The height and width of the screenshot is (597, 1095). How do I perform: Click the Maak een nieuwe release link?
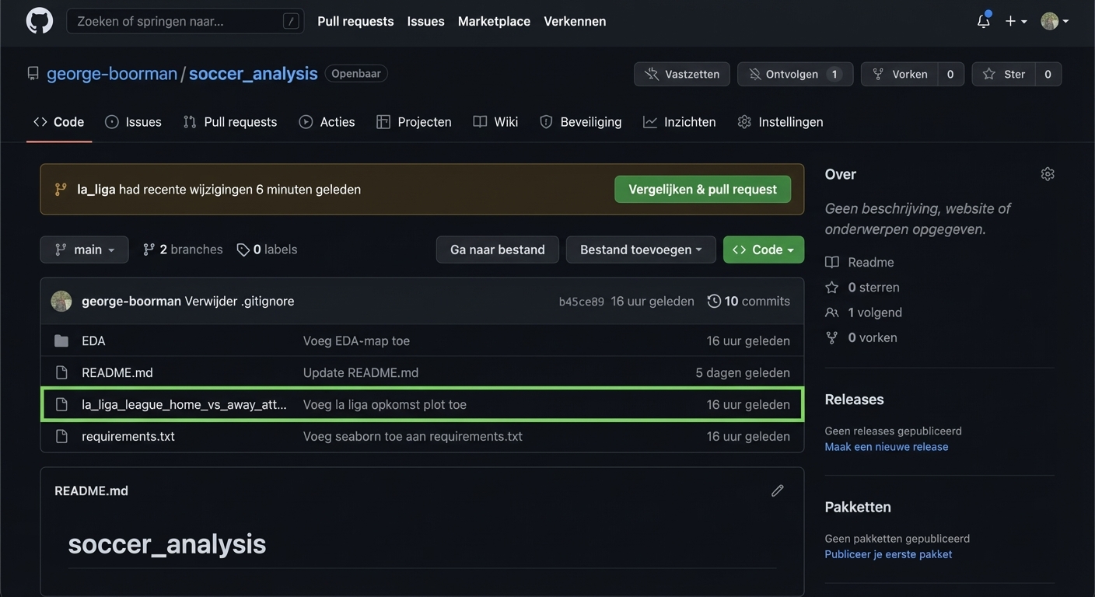click(x=886, y=446)
